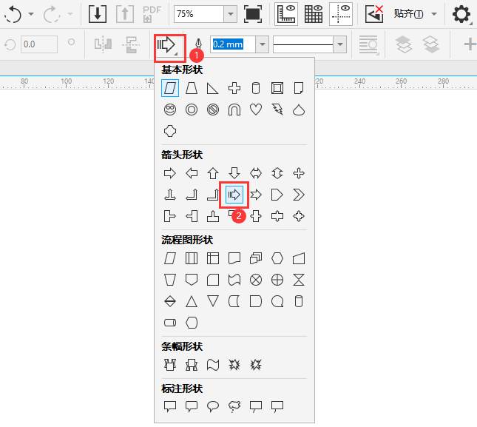Click the plus quick customize button
The image size is (477, 427).
click(470, 44)
